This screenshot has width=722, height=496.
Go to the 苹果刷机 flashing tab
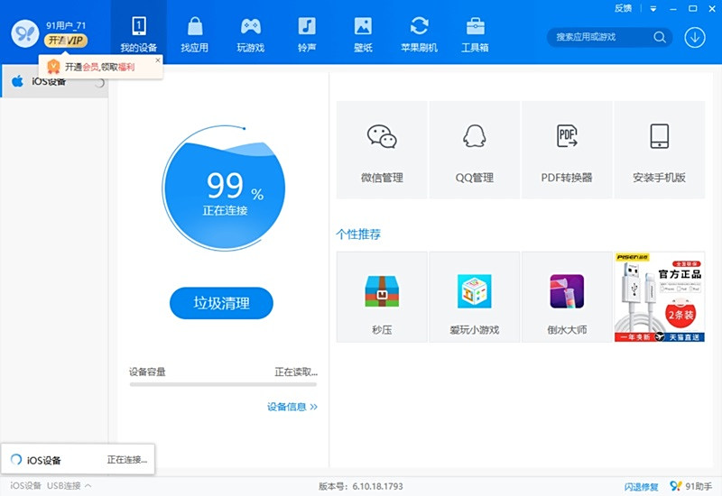click(419, 32)
